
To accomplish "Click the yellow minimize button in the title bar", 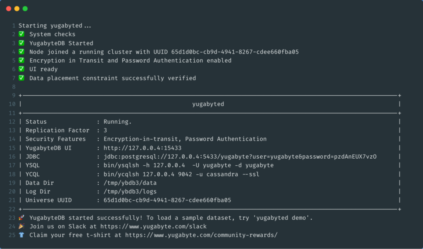I will click(x=17, y=8).
